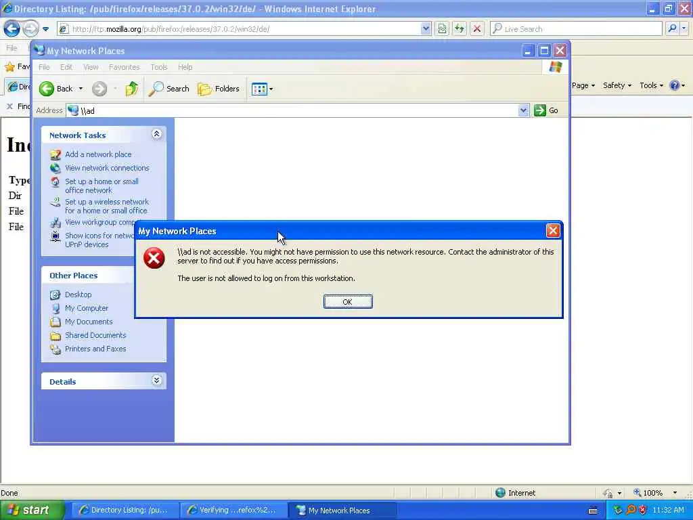The image size is (693, 520).
Task: Expand the Internet Explorer address bar dropdown
Action: [x=426, y=29]
